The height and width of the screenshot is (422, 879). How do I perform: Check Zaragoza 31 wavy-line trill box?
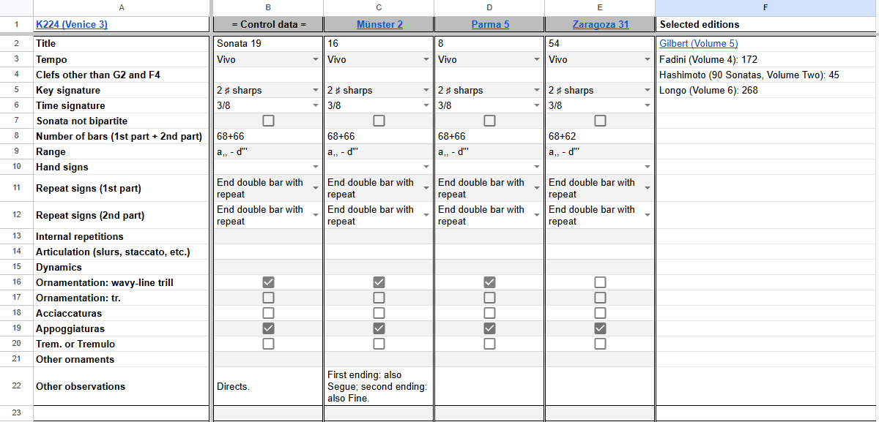[x=601, y=282]
